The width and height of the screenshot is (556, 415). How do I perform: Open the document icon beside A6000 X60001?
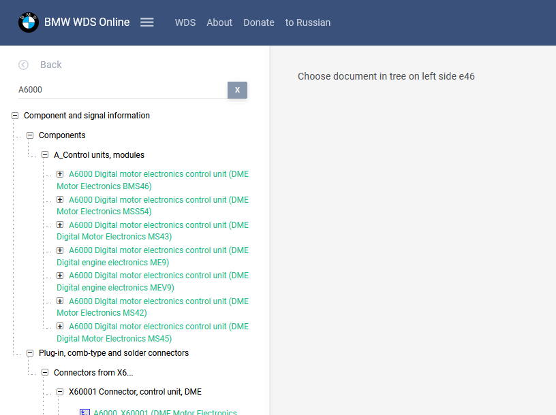84,412
